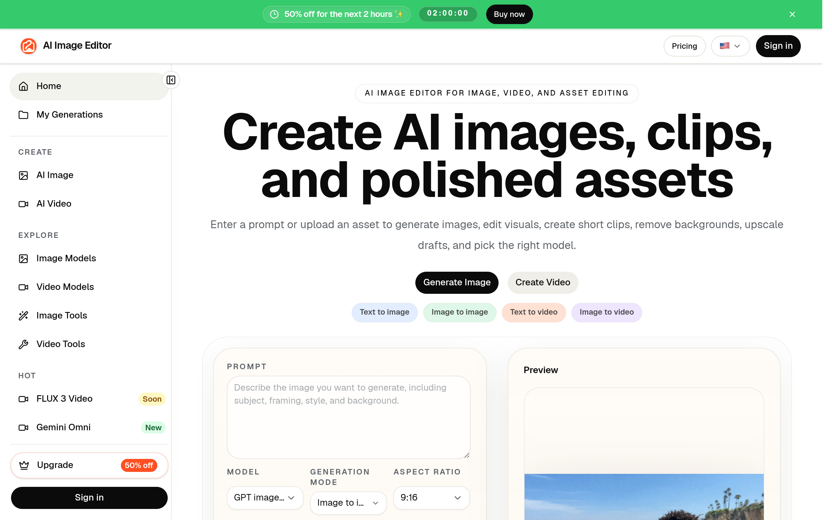
Task: Click the FLUX 3 Video camera icon
Action: point(23,399)
